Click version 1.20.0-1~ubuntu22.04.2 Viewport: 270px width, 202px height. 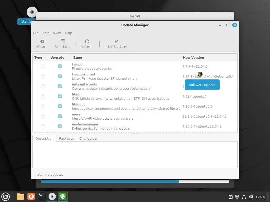tap(202, 126)
